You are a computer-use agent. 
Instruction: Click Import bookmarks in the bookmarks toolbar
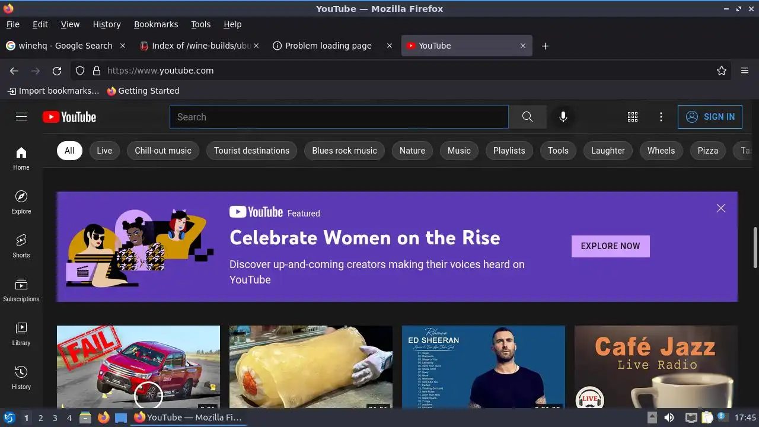tap(53, 91)
